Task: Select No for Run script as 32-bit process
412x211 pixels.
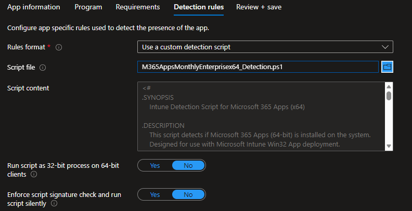Action: tap(188, 165)
